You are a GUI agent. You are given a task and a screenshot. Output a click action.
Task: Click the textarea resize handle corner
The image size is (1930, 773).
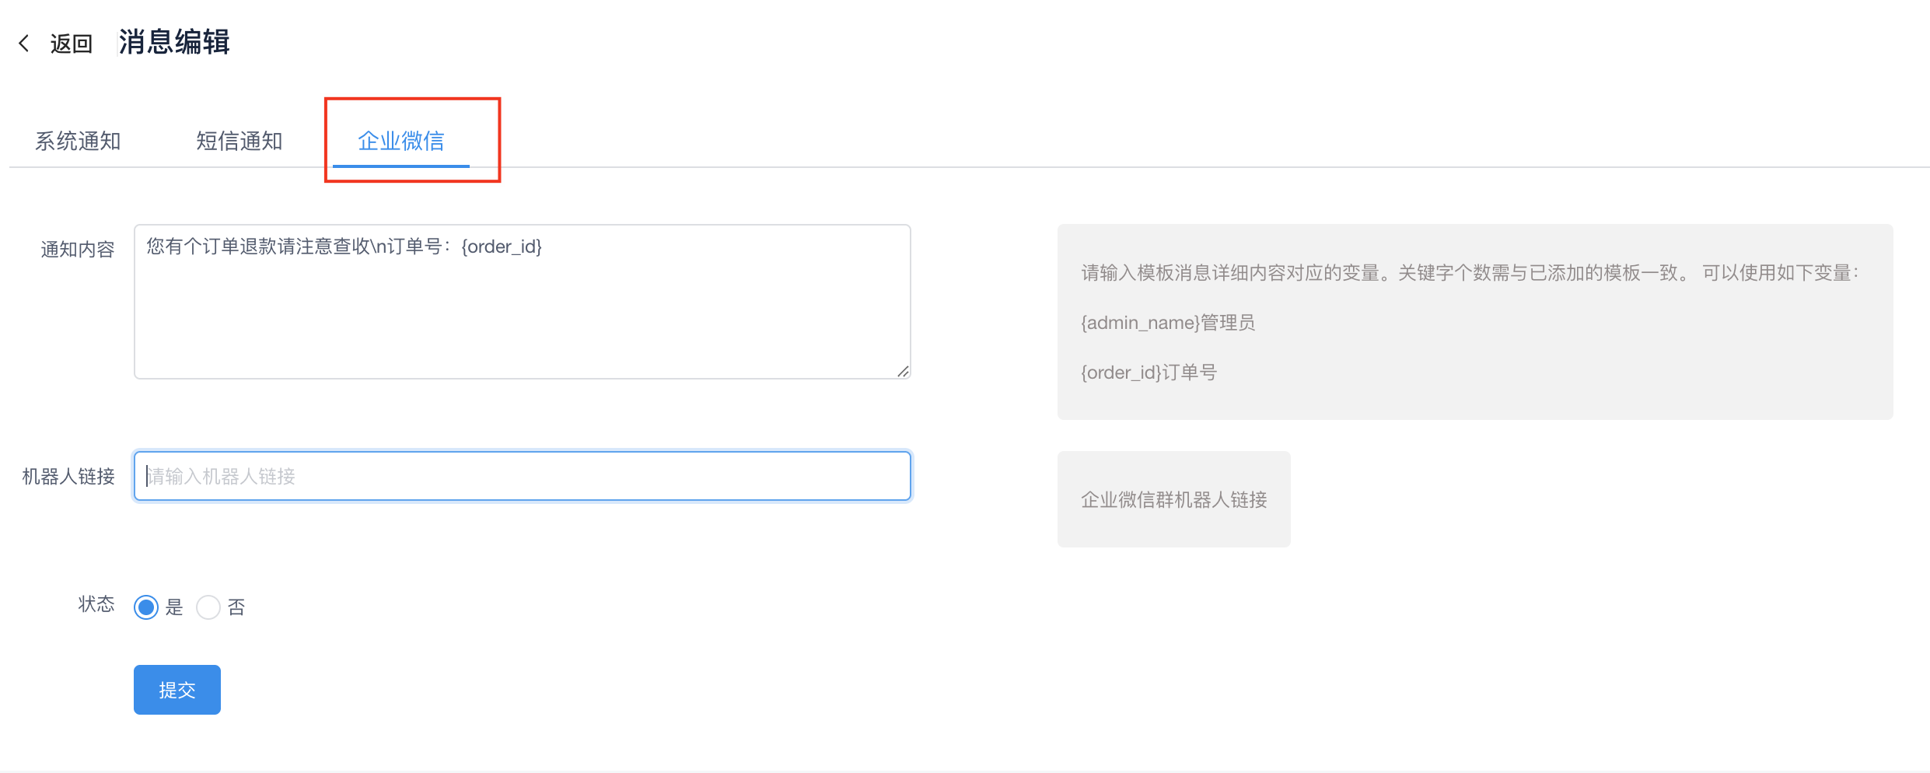903,372
